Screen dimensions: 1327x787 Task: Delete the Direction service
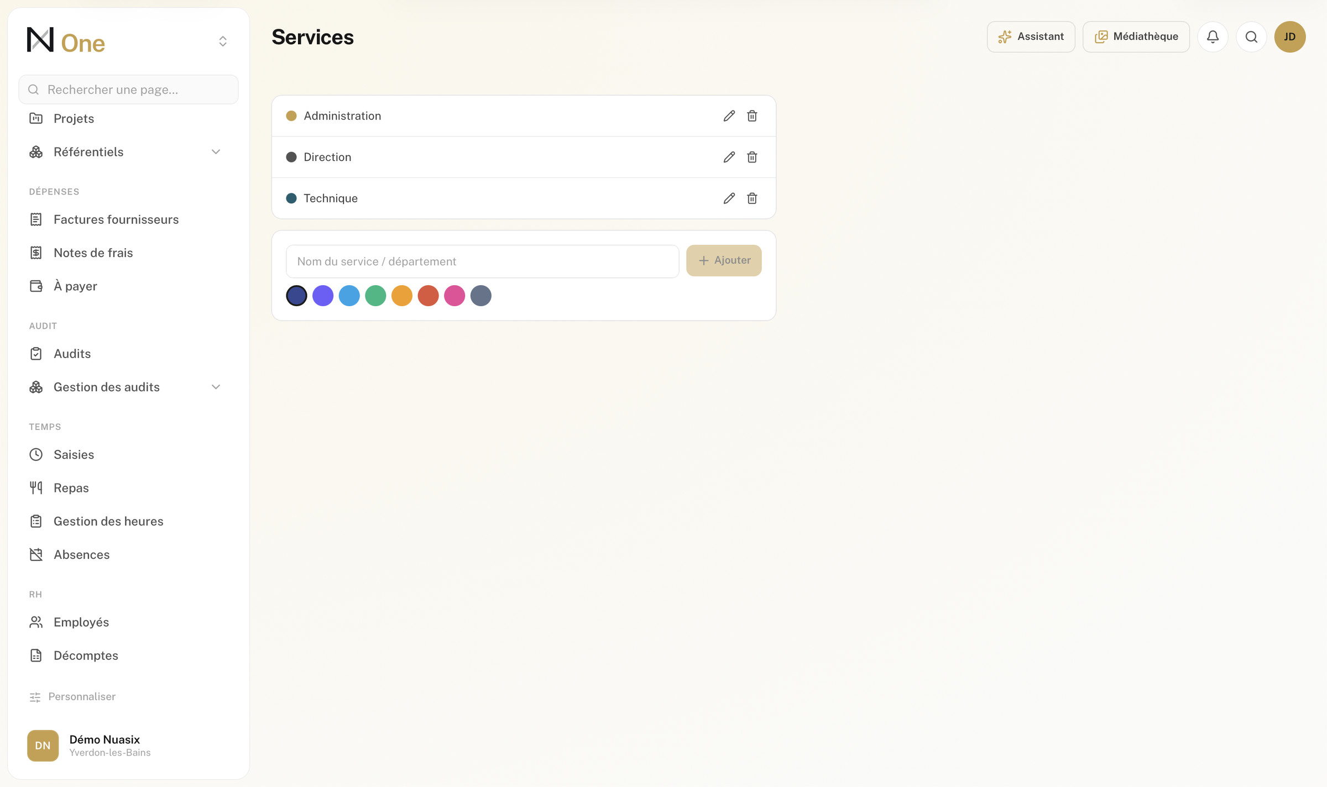752,157
